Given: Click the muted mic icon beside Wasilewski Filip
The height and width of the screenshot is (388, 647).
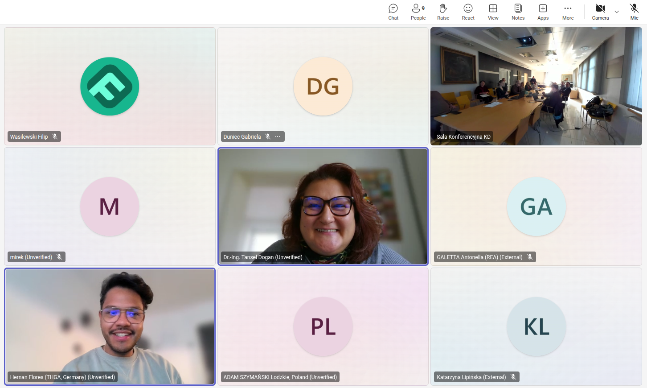Looking at the screenshot, I should (55, 136).
